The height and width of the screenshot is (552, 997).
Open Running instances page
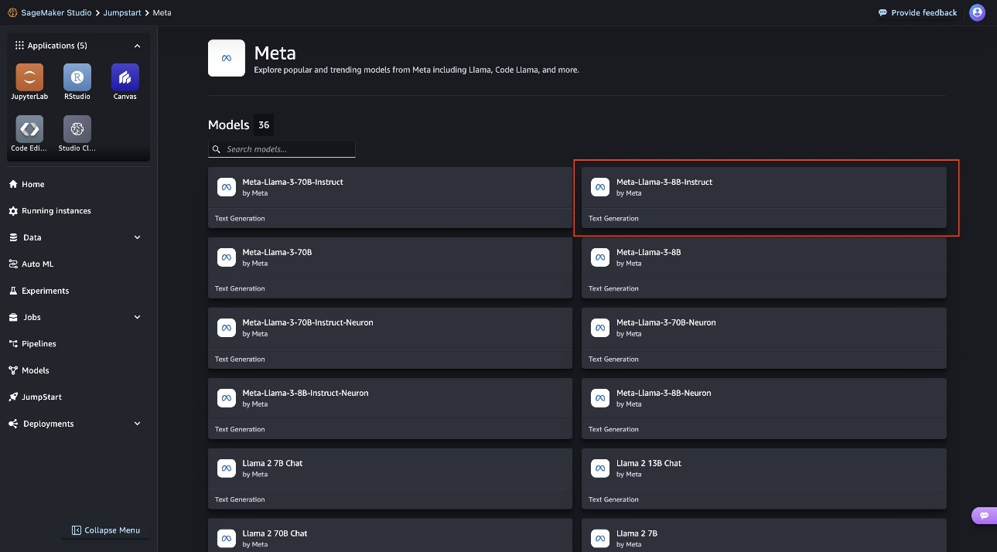click(56, 210)
